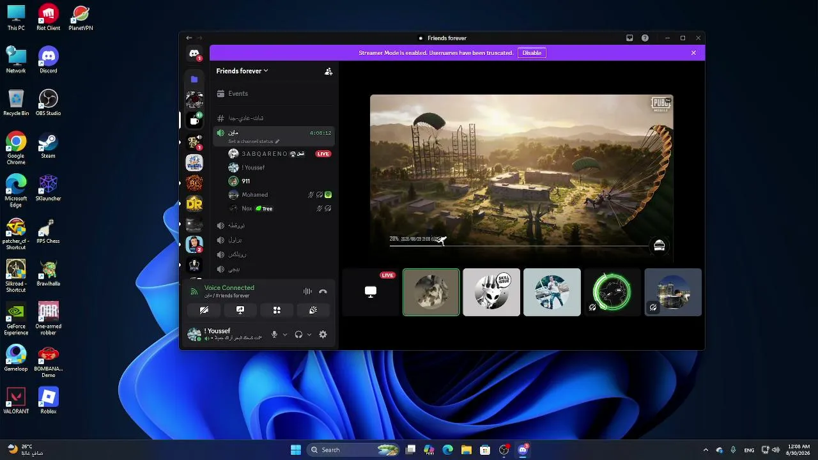This screenshot has width=818, height=460.
Task: Toggle screen sharing in voice panel
Action: click(x=240, y=310)
